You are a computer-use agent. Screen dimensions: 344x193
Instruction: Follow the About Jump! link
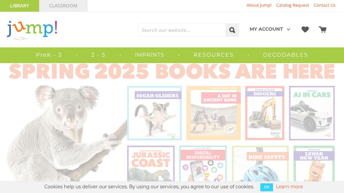tap(259, 5)
